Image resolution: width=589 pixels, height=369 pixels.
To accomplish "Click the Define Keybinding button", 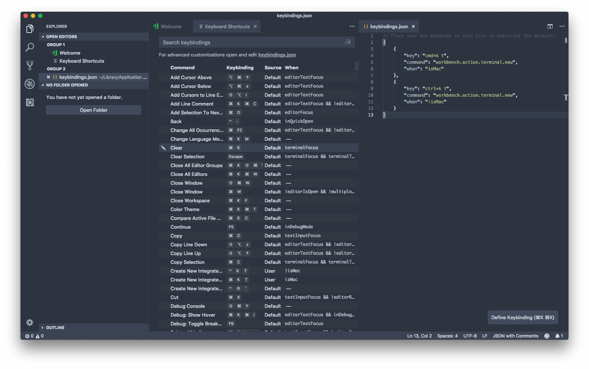I will coord(523,317).
